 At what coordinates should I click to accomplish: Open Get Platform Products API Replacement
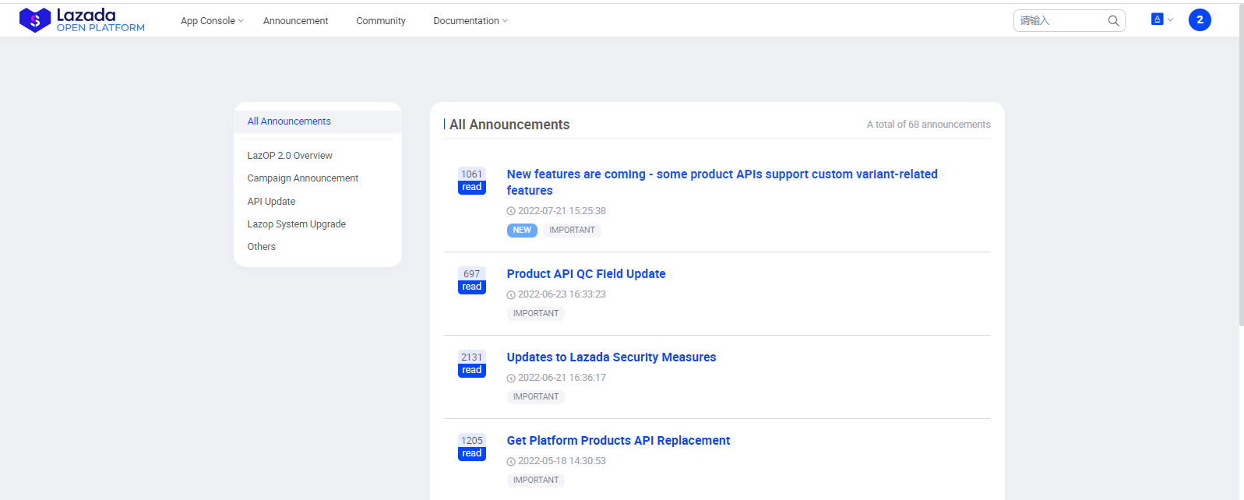click(618, 441)
